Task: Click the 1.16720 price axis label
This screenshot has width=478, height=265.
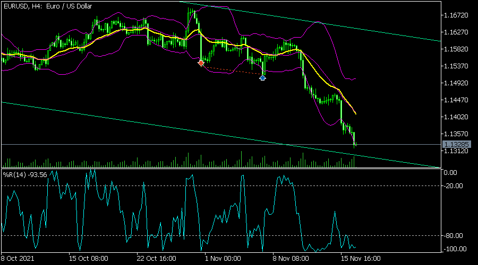Action: 456,15
